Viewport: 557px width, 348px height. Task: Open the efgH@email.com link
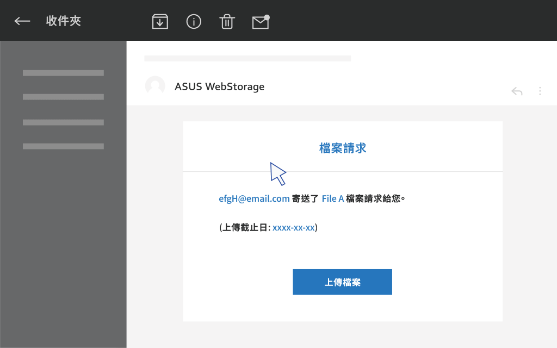click(255, 198)
